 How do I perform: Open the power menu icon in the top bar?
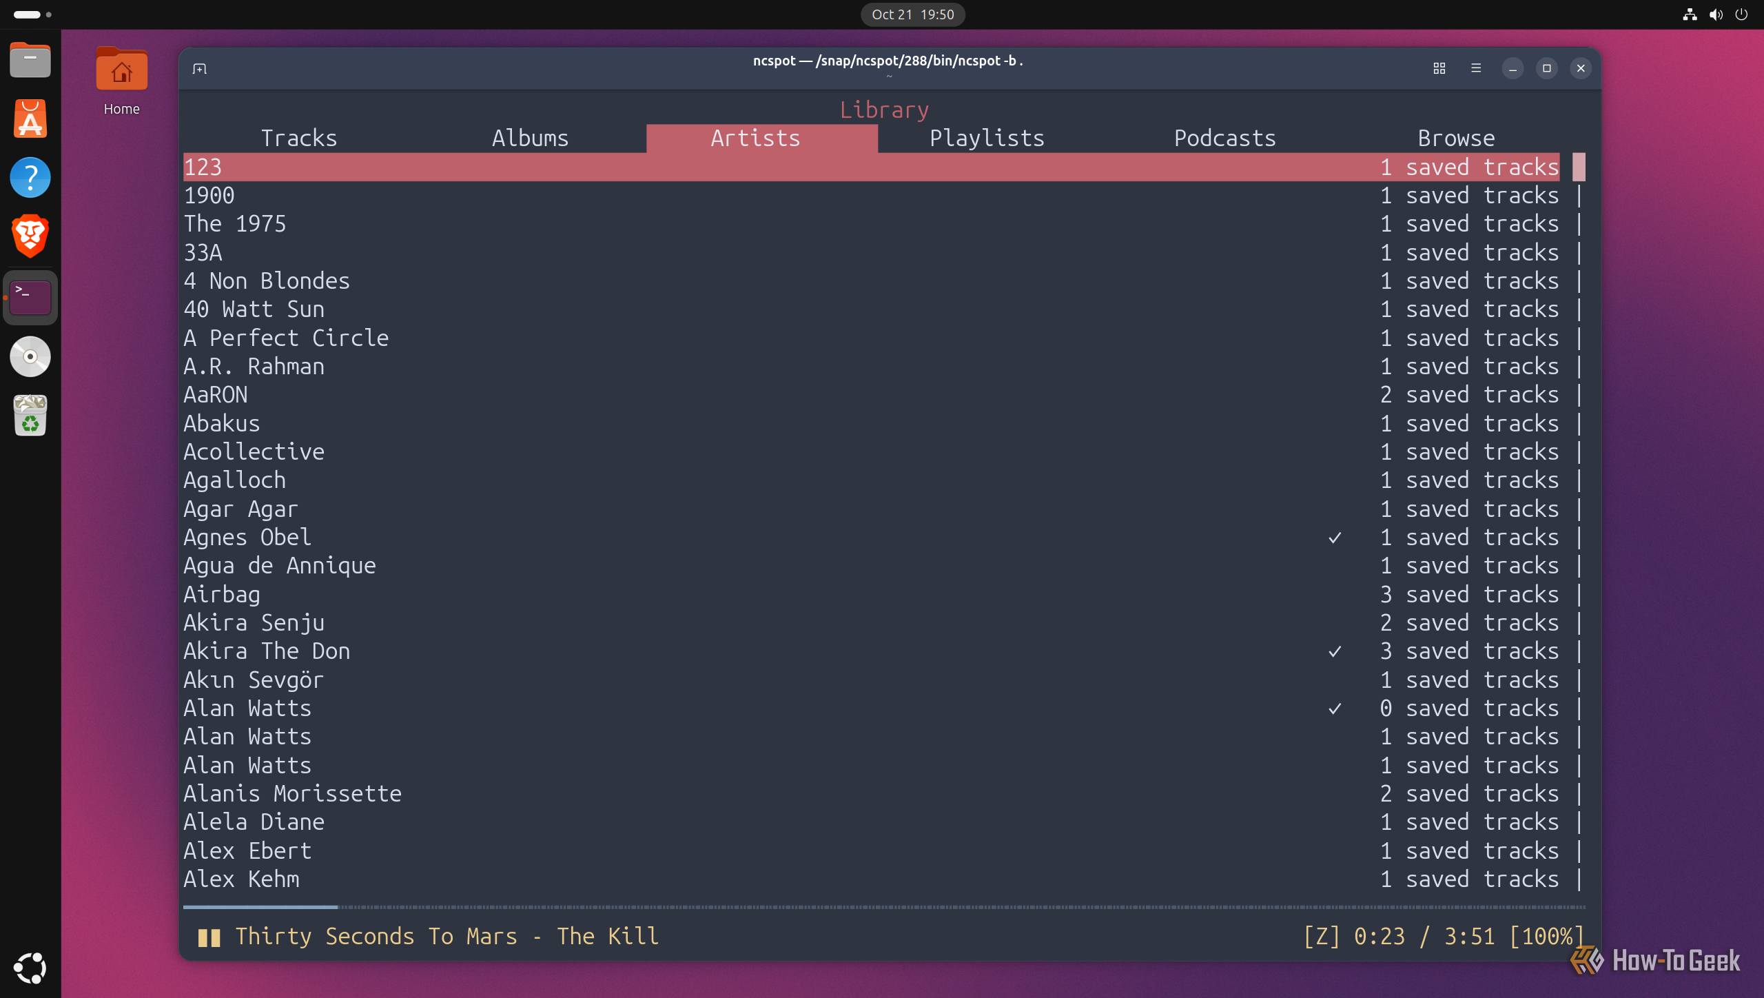click(1741, 14)
